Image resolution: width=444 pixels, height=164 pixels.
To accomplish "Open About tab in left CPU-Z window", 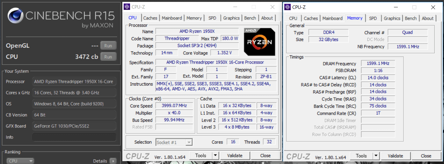I will (267, 18).
